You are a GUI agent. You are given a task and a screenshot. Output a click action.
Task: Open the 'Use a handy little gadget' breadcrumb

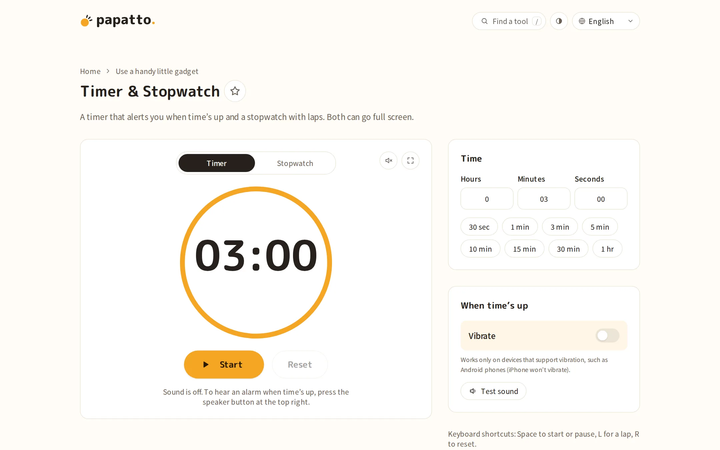(x=157, y=71)
